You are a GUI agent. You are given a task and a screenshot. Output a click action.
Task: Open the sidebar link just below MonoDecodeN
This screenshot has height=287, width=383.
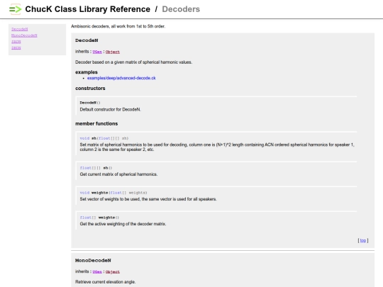pos(16,42)
